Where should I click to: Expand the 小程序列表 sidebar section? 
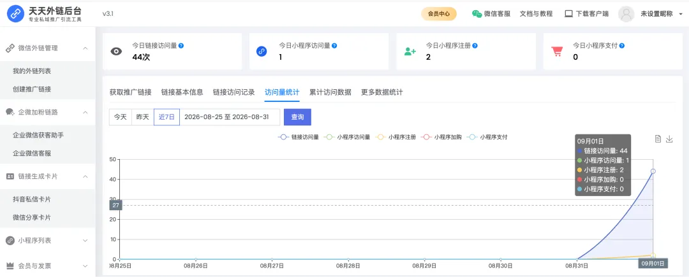tap(85, 241)
